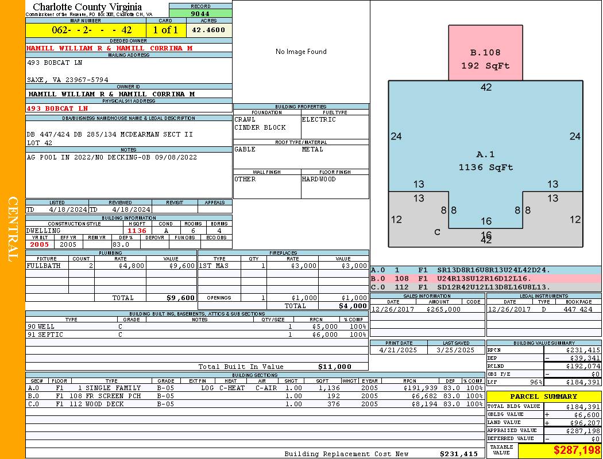Viewport: 603px width, 459px height.
Task: Click the No Image Found placeholder
Action: point(301,52)
